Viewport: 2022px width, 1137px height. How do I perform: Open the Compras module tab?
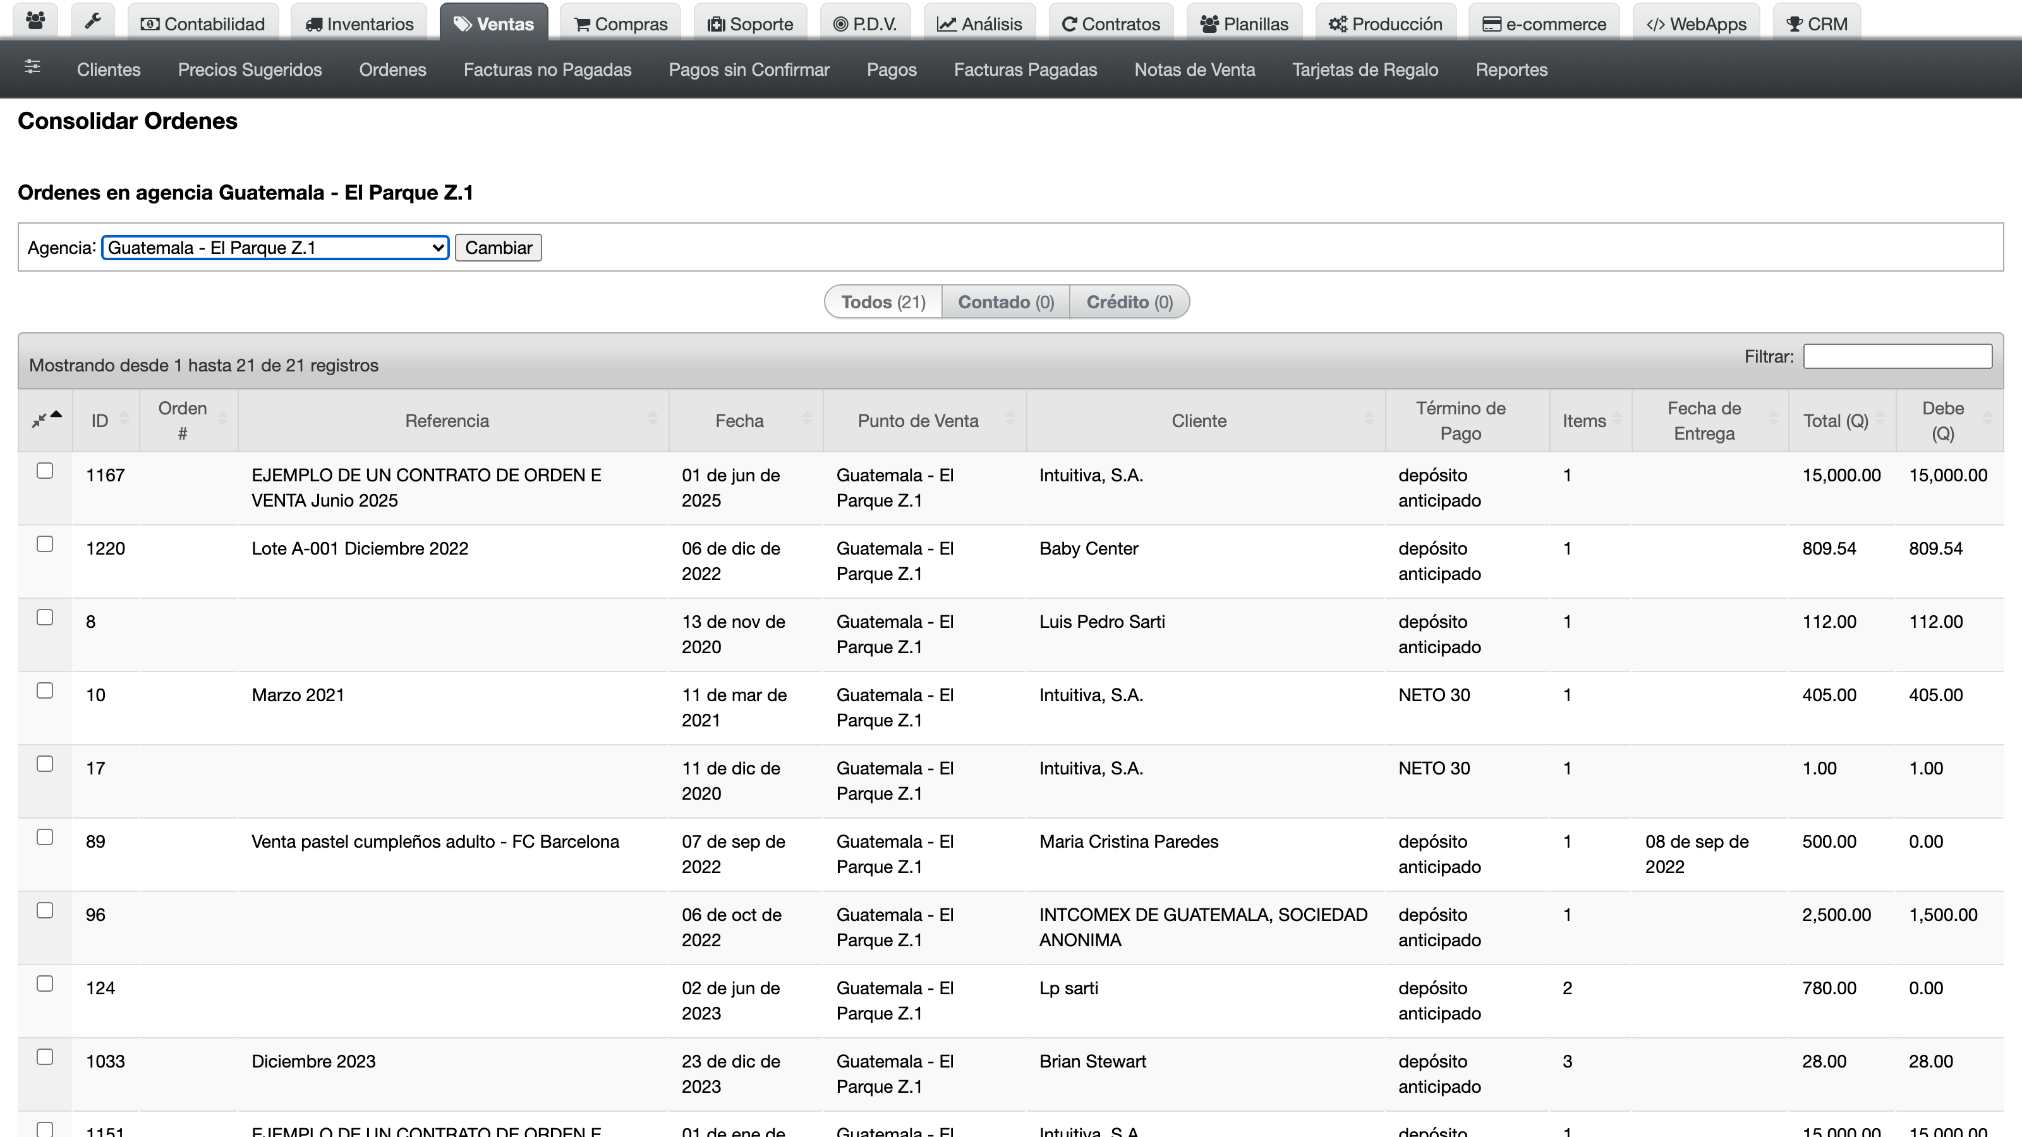pyautogui.click(x=620, y=23)
